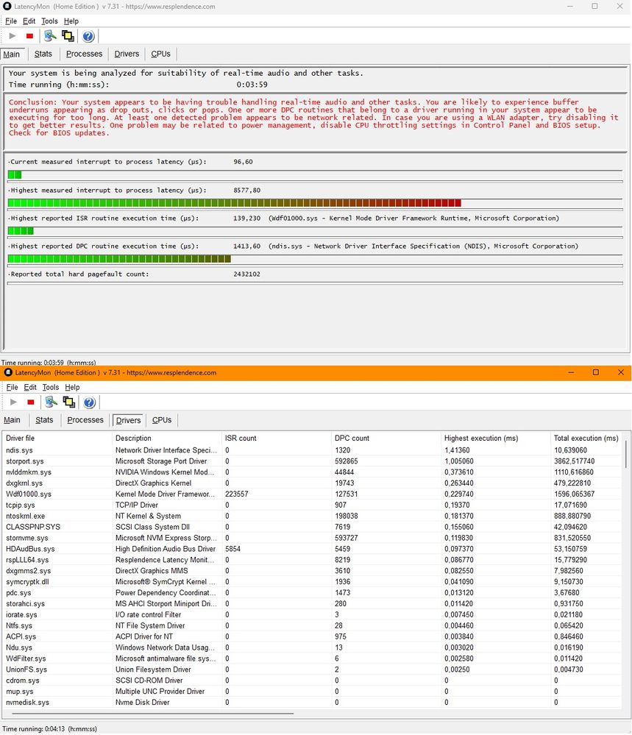Screen dimensions: 632x735
Task: Click the Start monitoring play icon in bottom window
Action: 13,402
